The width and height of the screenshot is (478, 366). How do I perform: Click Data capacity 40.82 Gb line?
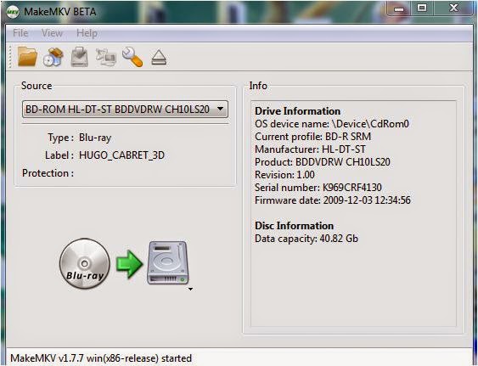point(306,239)
